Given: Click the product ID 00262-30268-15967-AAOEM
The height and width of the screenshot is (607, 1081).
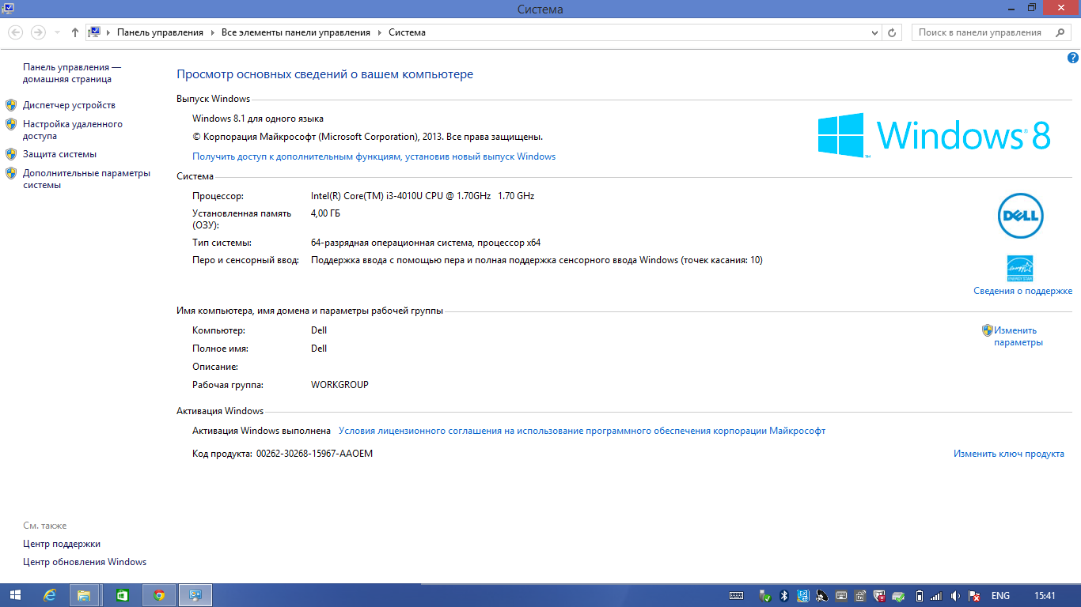Looking at the screenshot, I should coord(314,454).
